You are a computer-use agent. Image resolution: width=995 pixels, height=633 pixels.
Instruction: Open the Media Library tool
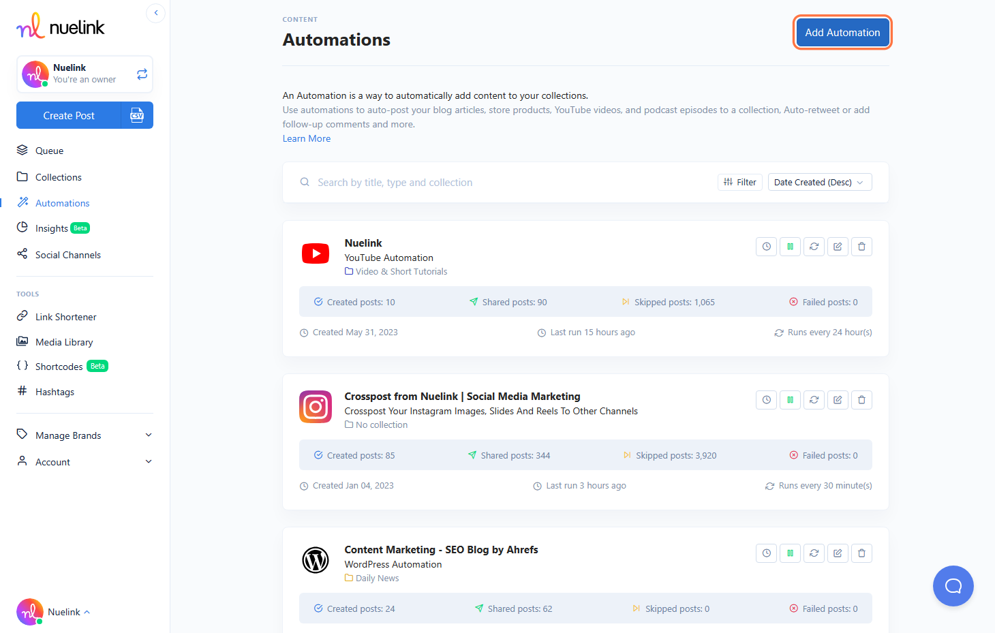(x=64, y=342)
